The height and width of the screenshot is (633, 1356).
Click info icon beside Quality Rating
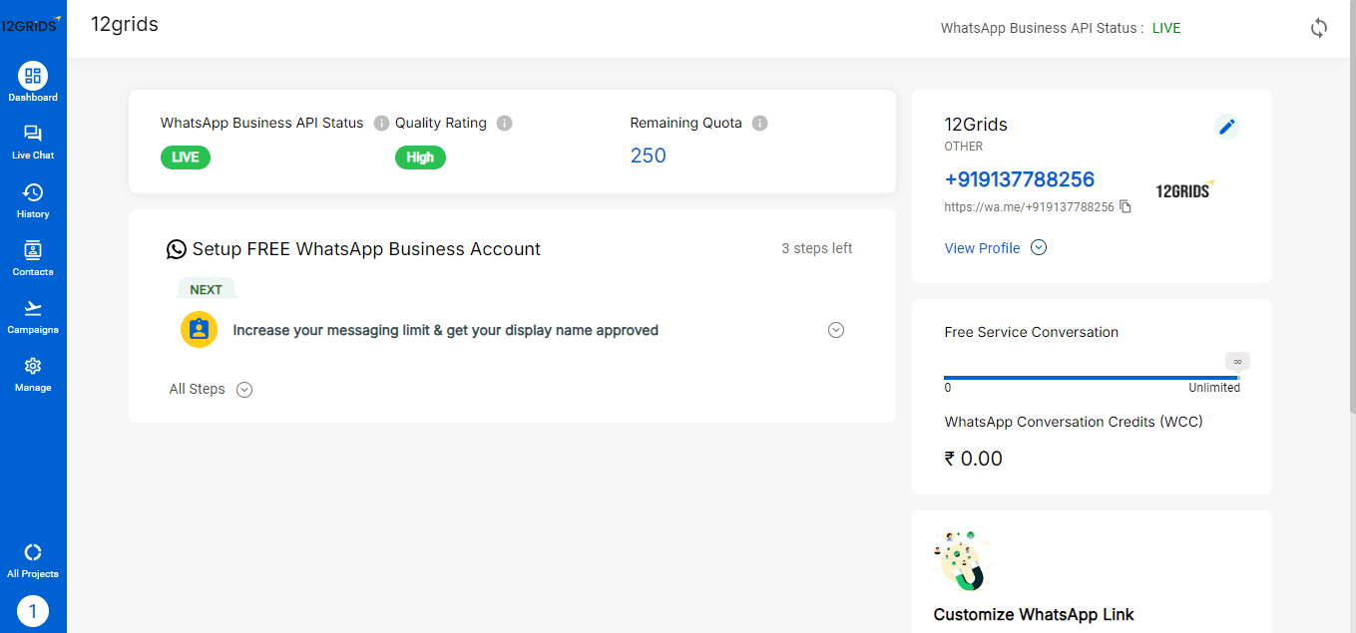[504, 123]
